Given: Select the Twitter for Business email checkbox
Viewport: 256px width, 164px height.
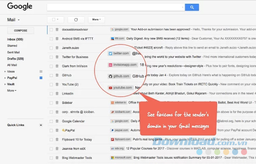Looking at the screenshot, I should point(51,57).
